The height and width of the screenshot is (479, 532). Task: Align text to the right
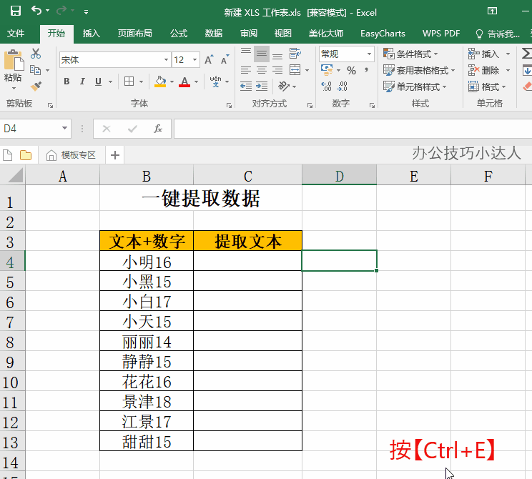pos(277,70)
